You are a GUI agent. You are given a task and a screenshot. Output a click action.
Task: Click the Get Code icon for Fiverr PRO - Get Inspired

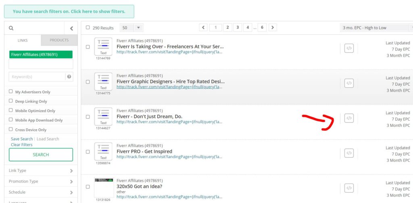pos(349,153)
